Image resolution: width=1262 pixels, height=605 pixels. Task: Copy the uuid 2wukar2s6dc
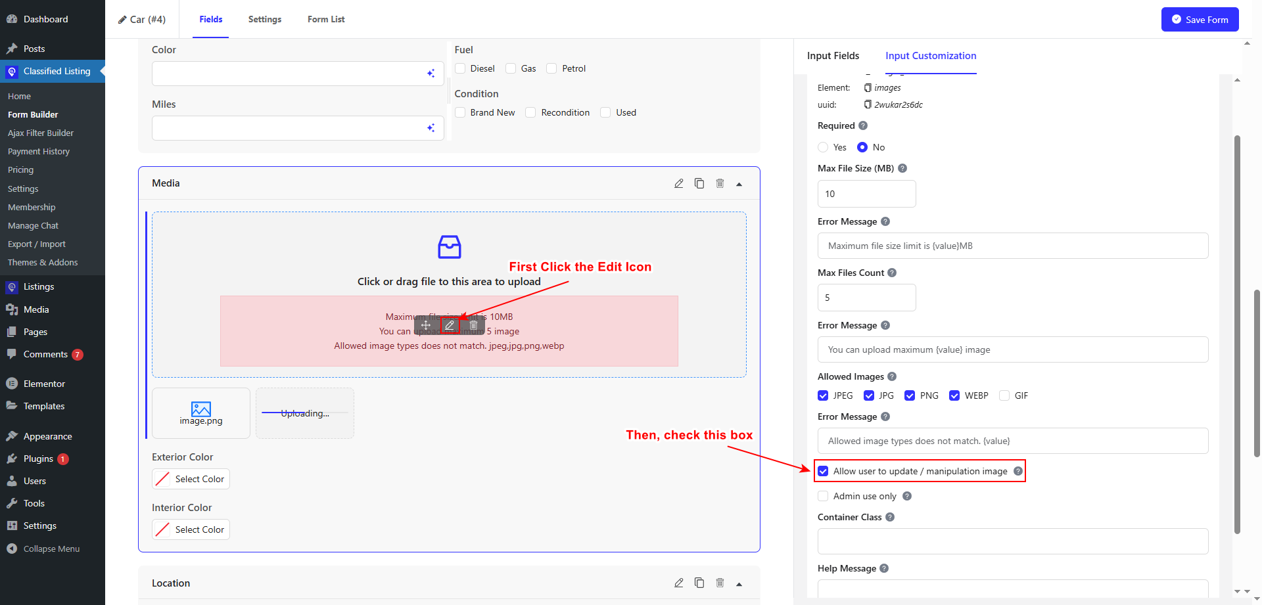click(x=868, y=104)
